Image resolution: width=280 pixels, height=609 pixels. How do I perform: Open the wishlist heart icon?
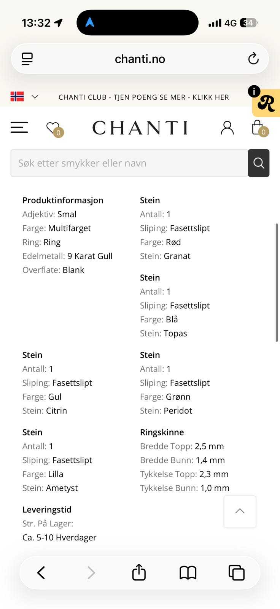[x=54, y=128]
